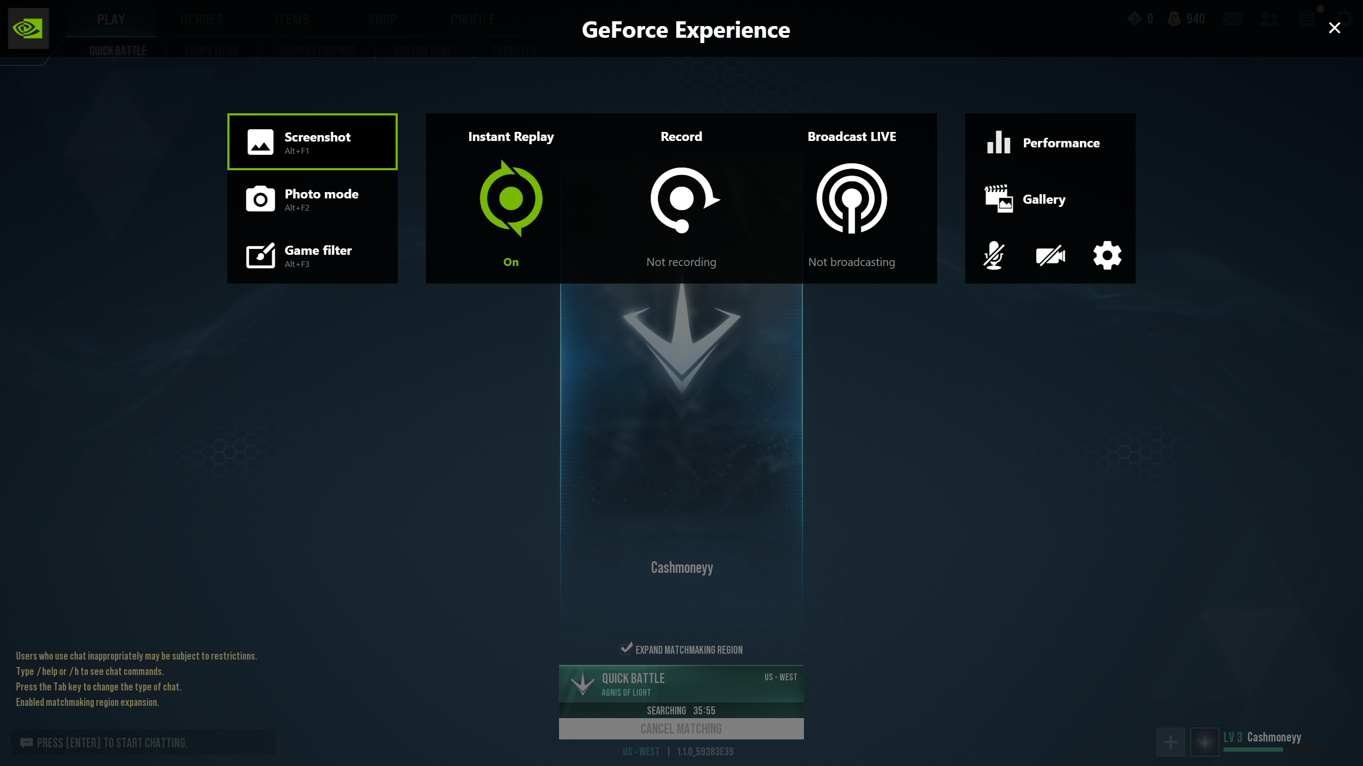The height and width of the screenshot is (766, 1363).
Task: Open the friends list icon
Action: pos(1270,19)
